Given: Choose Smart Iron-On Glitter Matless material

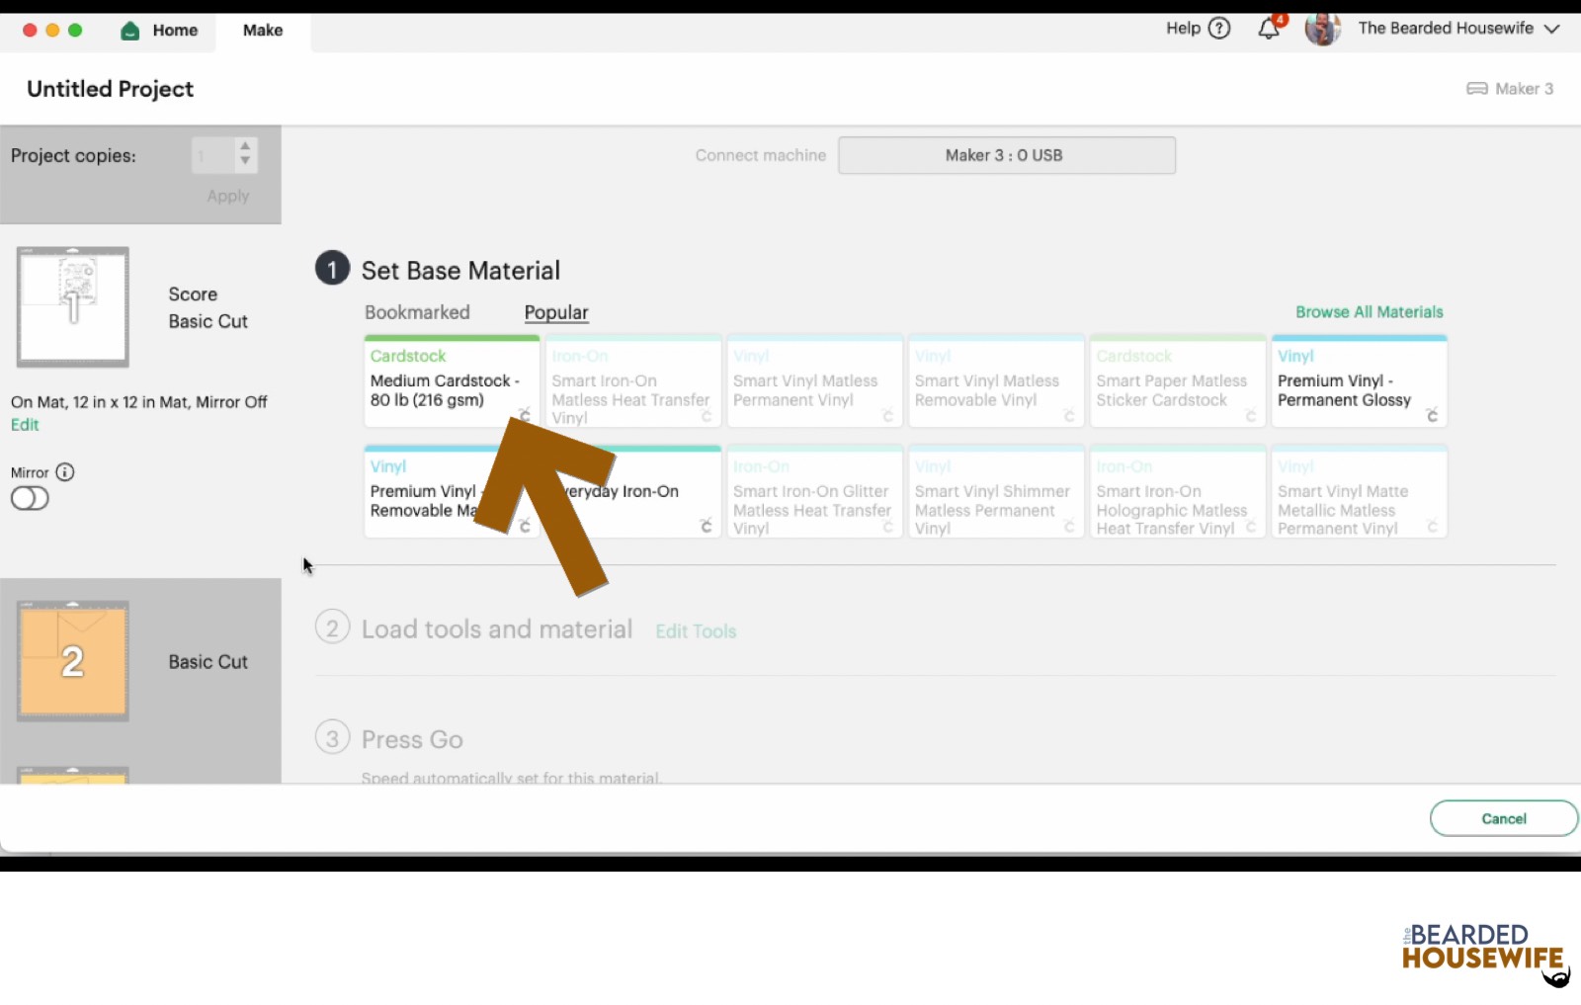Looking at the screenshot, I should pyautogui.click(x=815, y=492).
